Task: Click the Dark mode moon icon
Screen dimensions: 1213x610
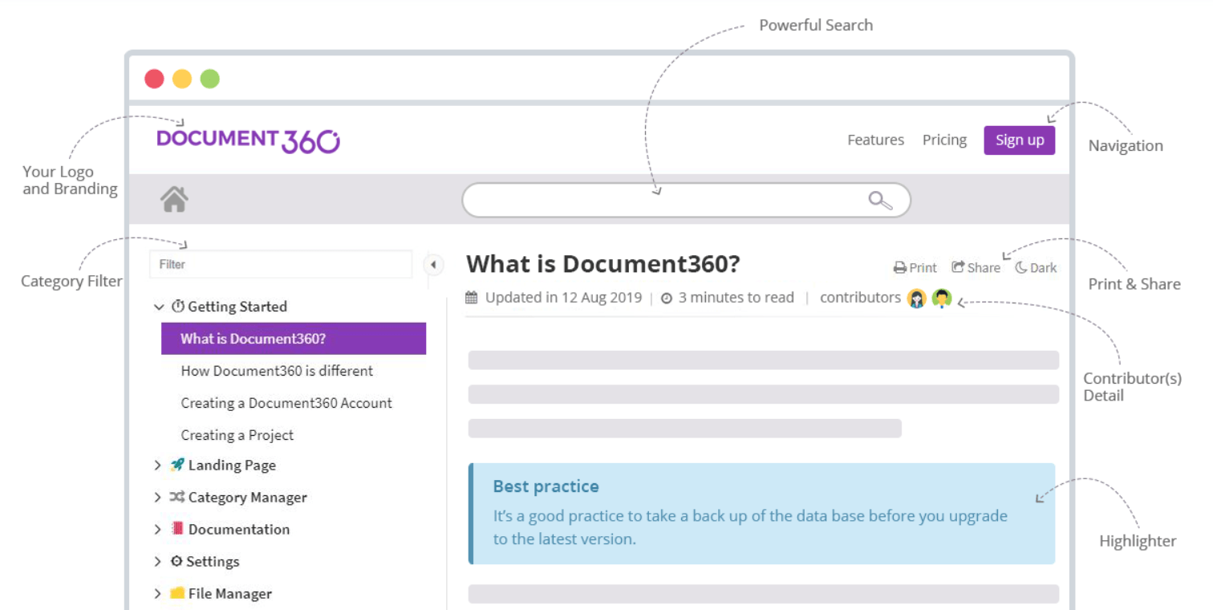Action: click(1021, 267)
